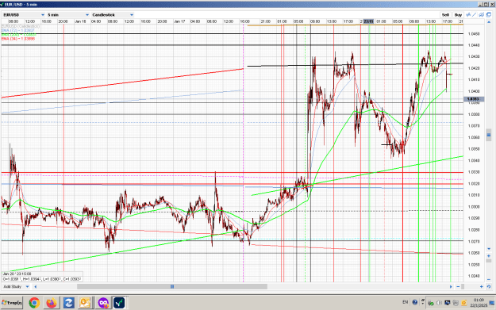Viewport: 496px width, 310px height.
Task: Click the Jan 16 date label on time axis
Action: pos(80,21)
